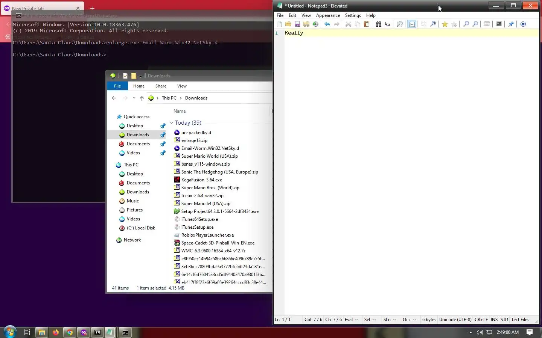Zoom out with the minus magnifier icon
The height and width of the screenshot is (338, 542).
click(x=475, y=24)
